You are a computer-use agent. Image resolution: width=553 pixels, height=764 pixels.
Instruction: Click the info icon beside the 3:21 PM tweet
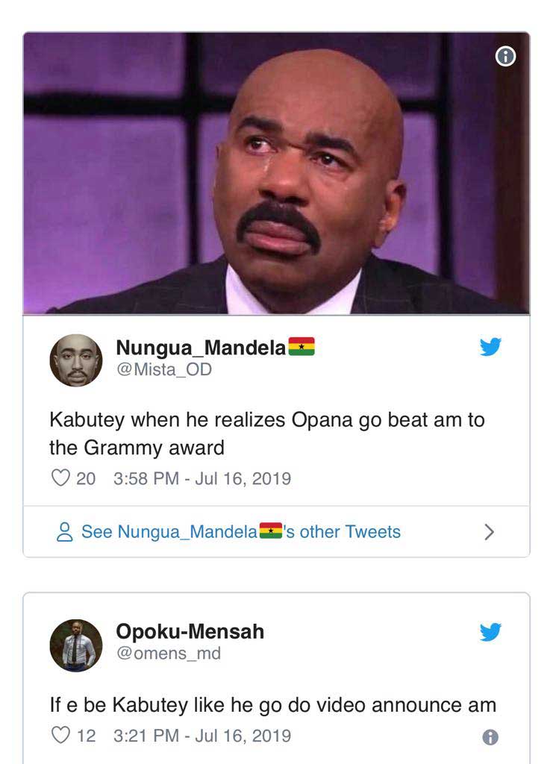490,737
